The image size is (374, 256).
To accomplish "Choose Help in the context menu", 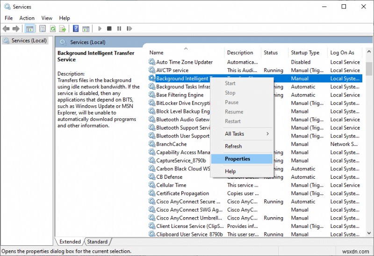I will pos(242,171).
